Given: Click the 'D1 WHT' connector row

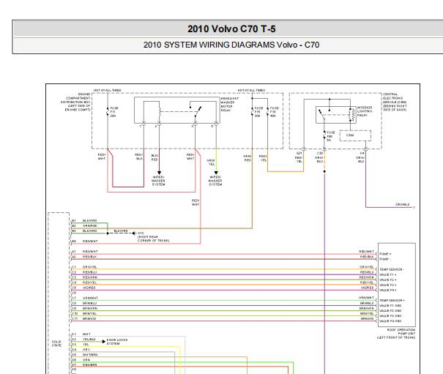Looking at the screenshot, I should [81, 334].
